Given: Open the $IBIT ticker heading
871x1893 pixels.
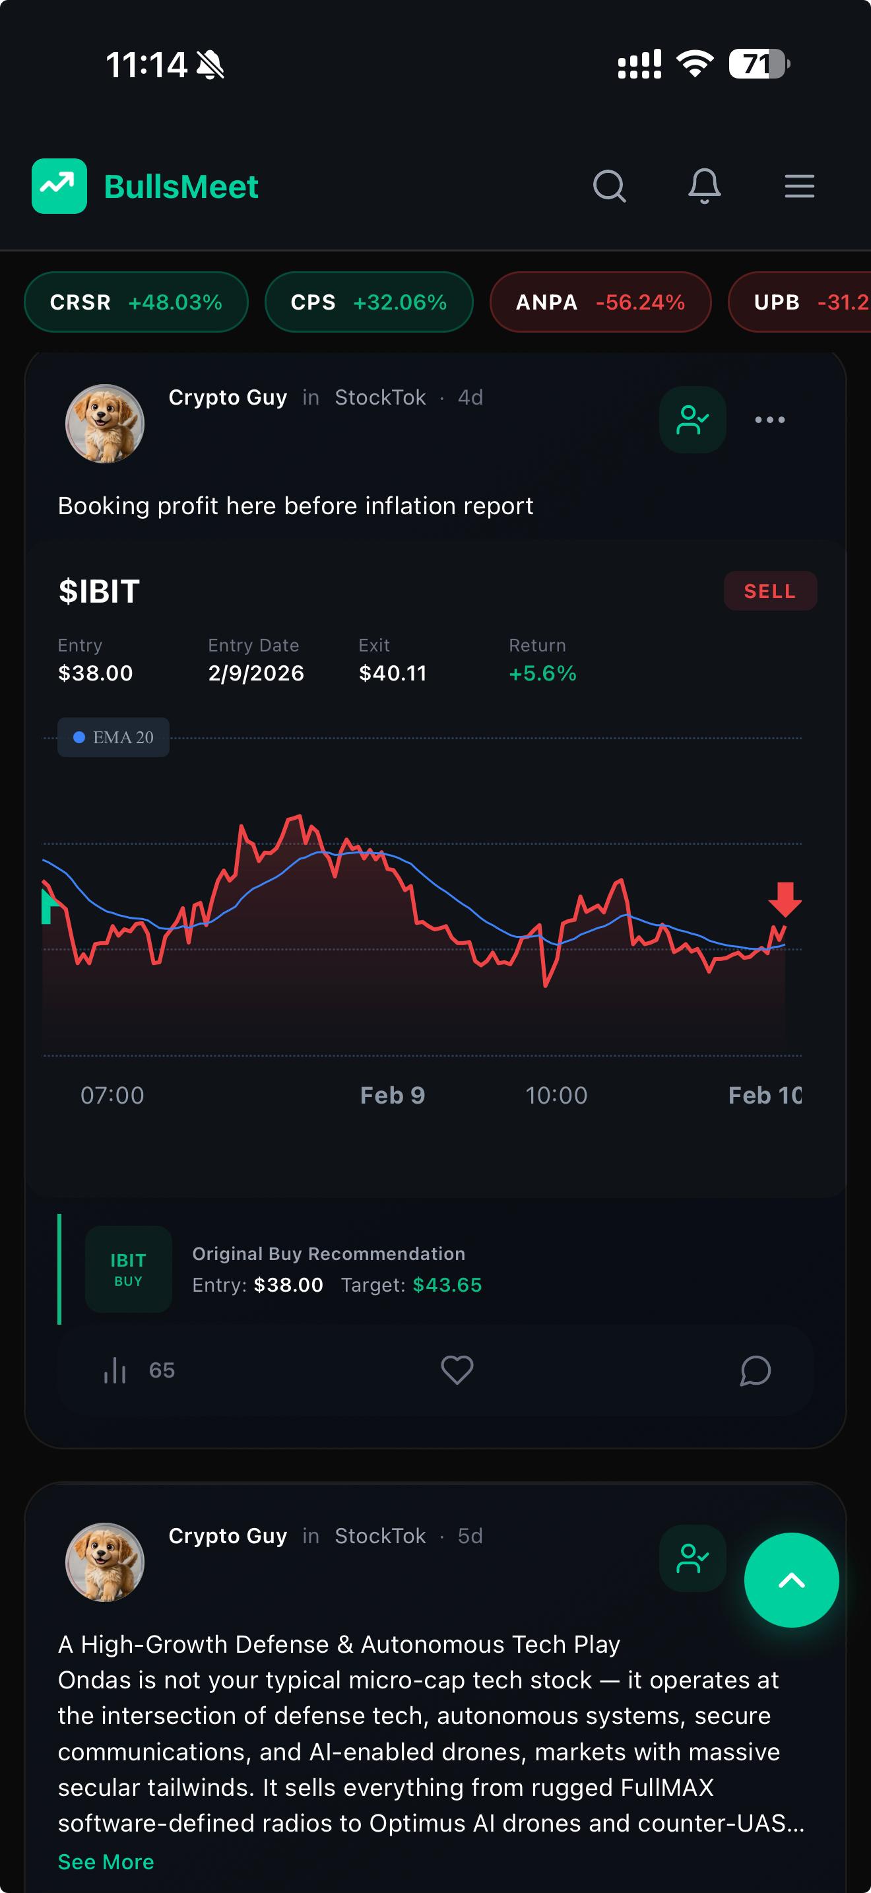Looking at the screenshot, I should tap(99, 591).
